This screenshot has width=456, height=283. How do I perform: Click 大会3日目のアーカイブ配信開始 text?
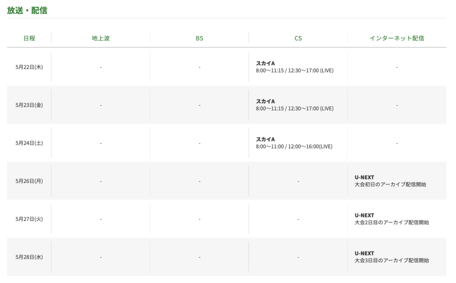[392, 261]
